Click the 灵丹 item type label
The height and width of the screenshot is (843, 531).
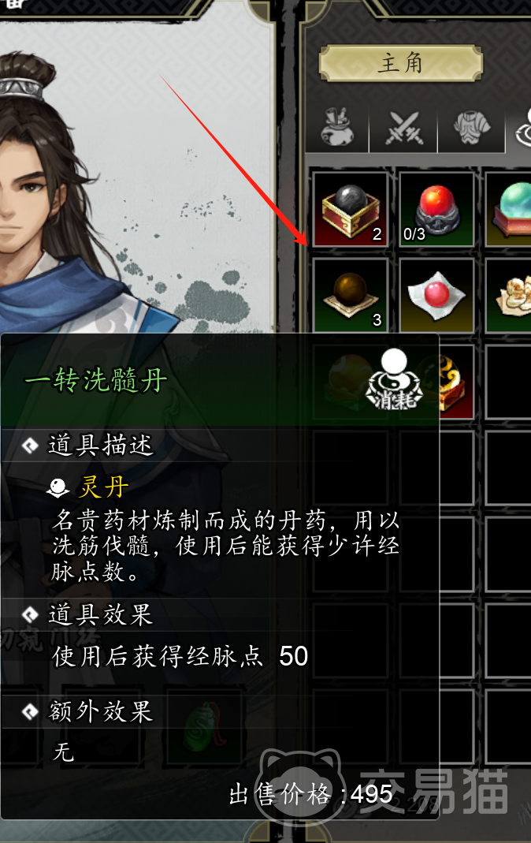click(x=104, y=487)
